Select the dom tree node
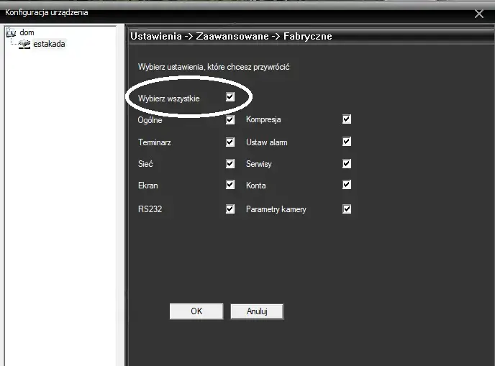495x366 pixels. [27, 32]
